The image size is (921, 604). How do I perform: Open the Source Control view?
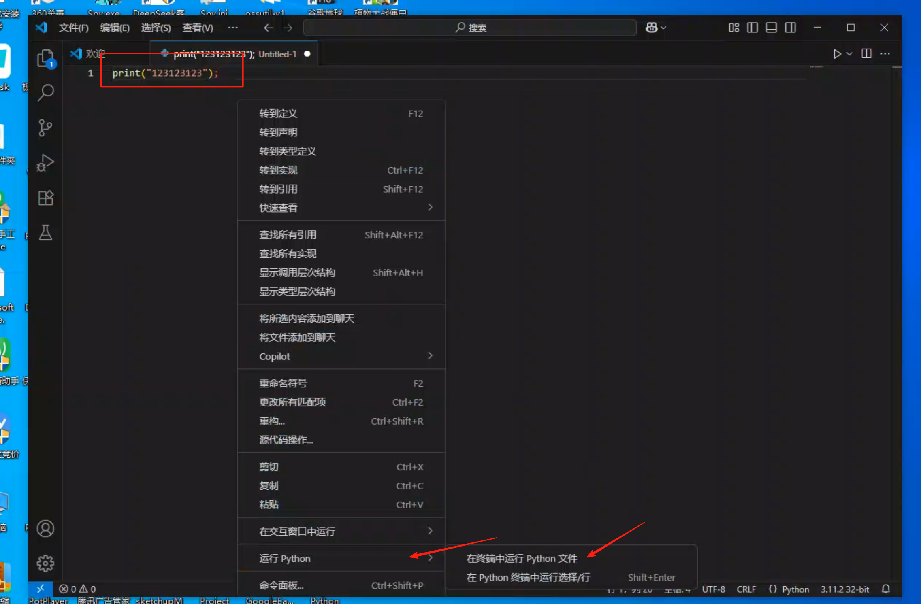point(45,128)
